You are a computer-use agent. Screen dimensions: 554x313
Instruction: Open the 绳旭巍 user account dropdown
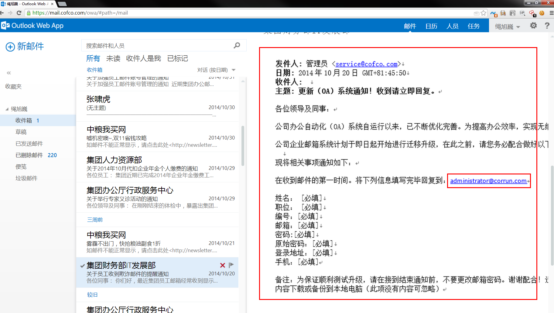[x=508, y=26]
